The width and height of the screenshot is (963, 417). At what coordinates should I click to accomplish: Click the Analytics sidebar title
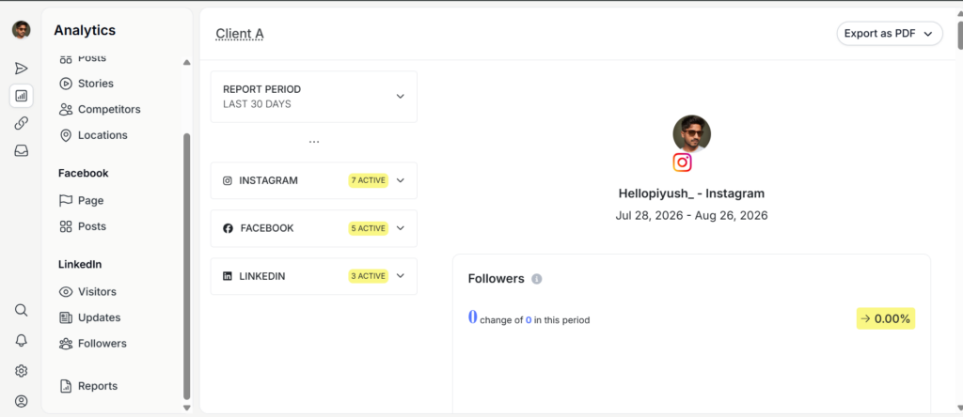(85, 30)
